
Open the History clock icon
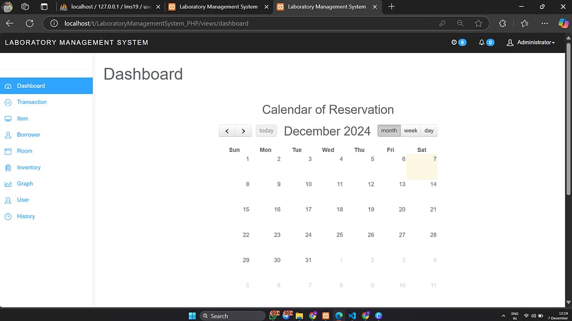[8, 217]
